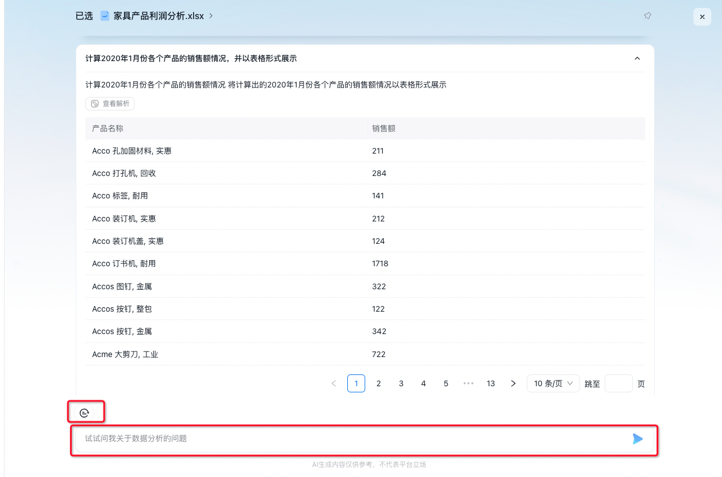Viewport: 722px width, 477px height.
Task: Click the sales value 722
Action: tap(379, 354)
